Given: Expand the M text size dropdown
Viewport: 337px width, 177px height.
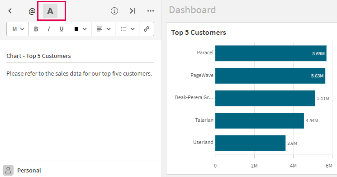Looking at the screenshot, I should point(18,29).
